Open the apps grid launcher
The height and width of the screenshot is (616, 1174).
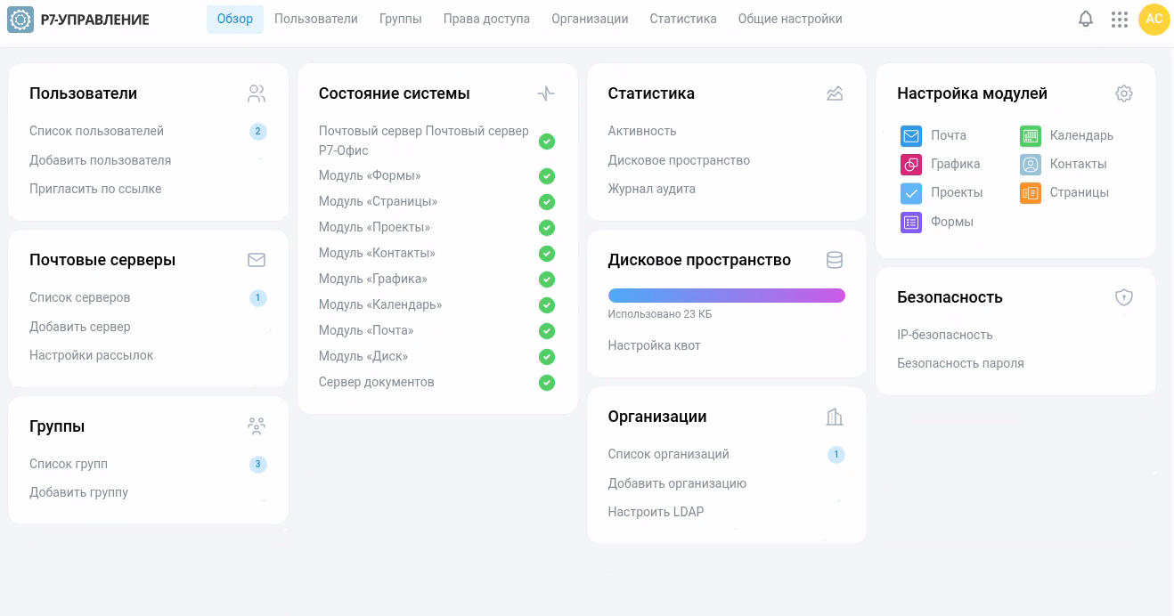pos(1120,19)
